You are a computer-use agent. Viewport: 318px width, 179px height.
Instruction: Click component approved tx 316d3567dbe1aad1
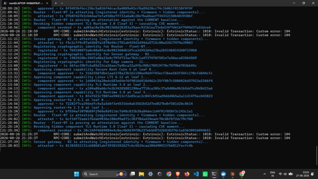149,73
